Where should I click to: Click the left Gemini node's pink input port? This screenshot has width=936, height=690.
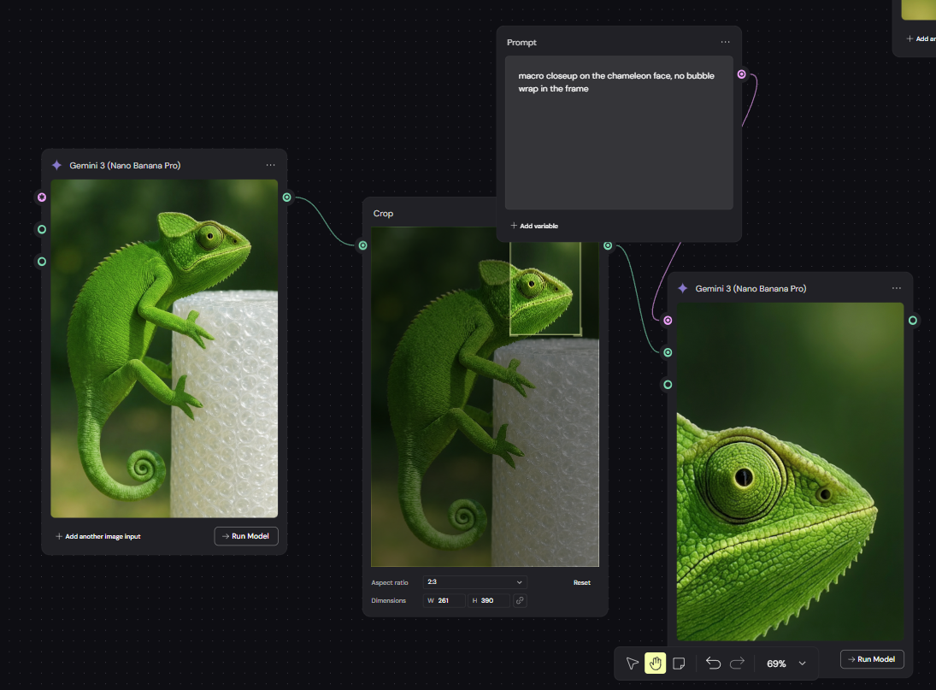point(42,197)
